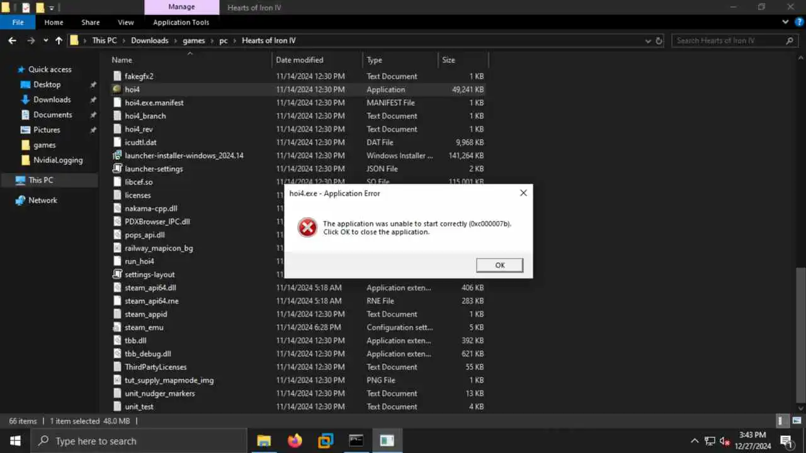Open Quick Access Toolbar customize dropdown
This screenshot has width=806, height=453.
(x=53, y=8)
